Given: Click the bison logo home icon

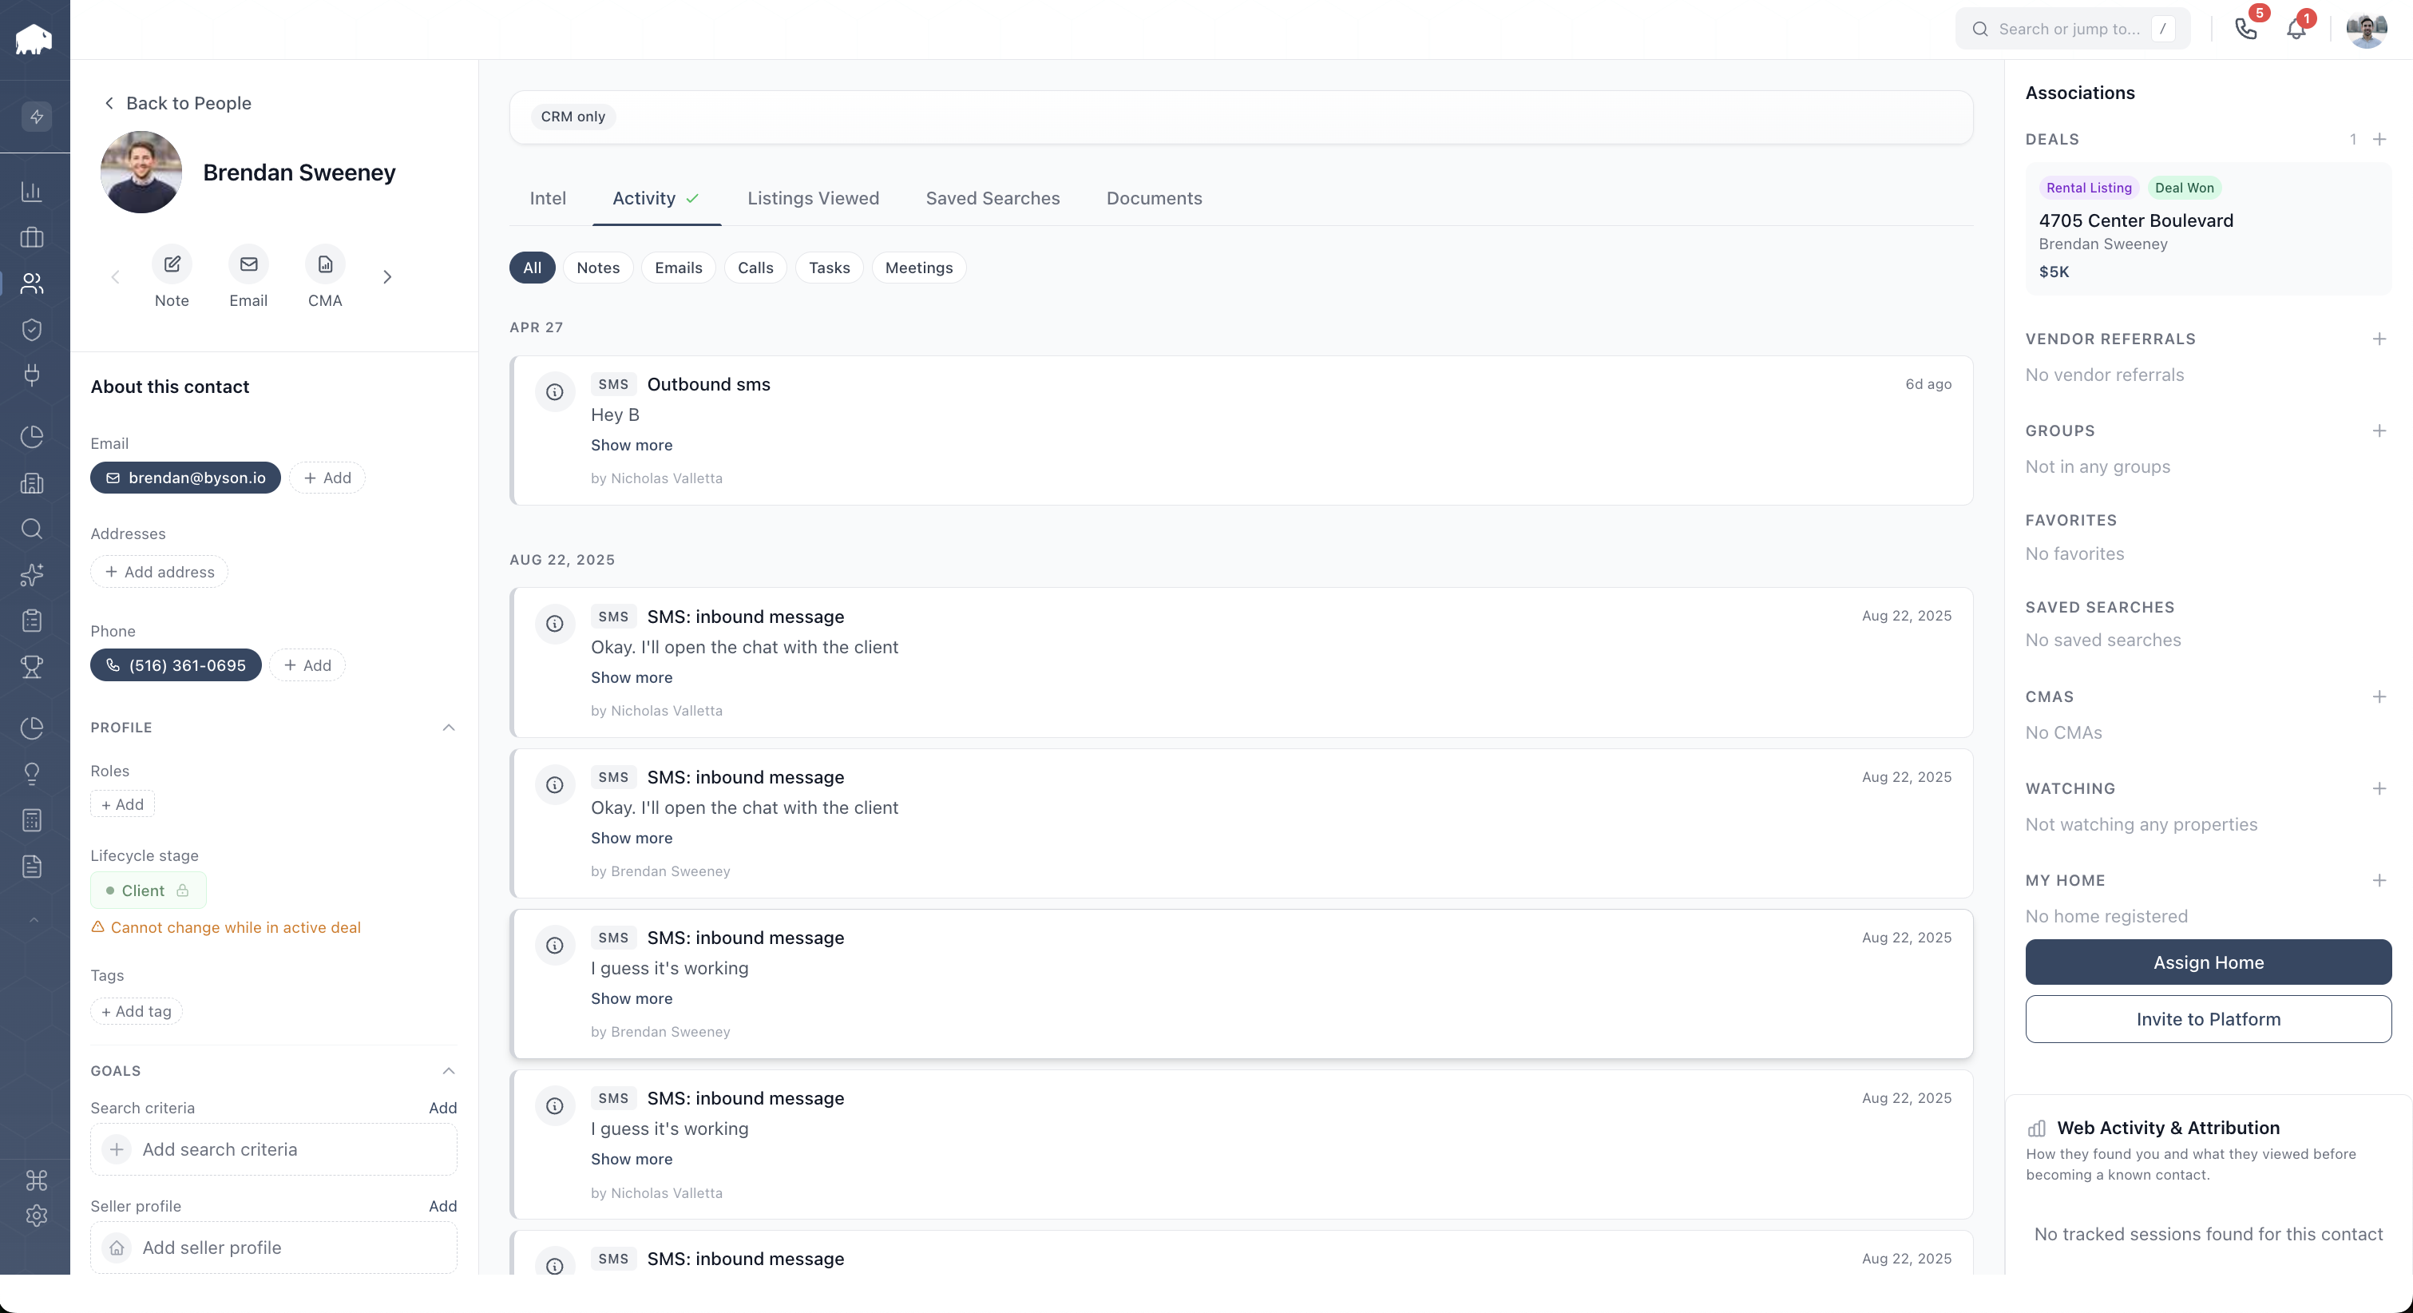Looking at the screenshot, I should pyautogui.click(x=34, y=39).
